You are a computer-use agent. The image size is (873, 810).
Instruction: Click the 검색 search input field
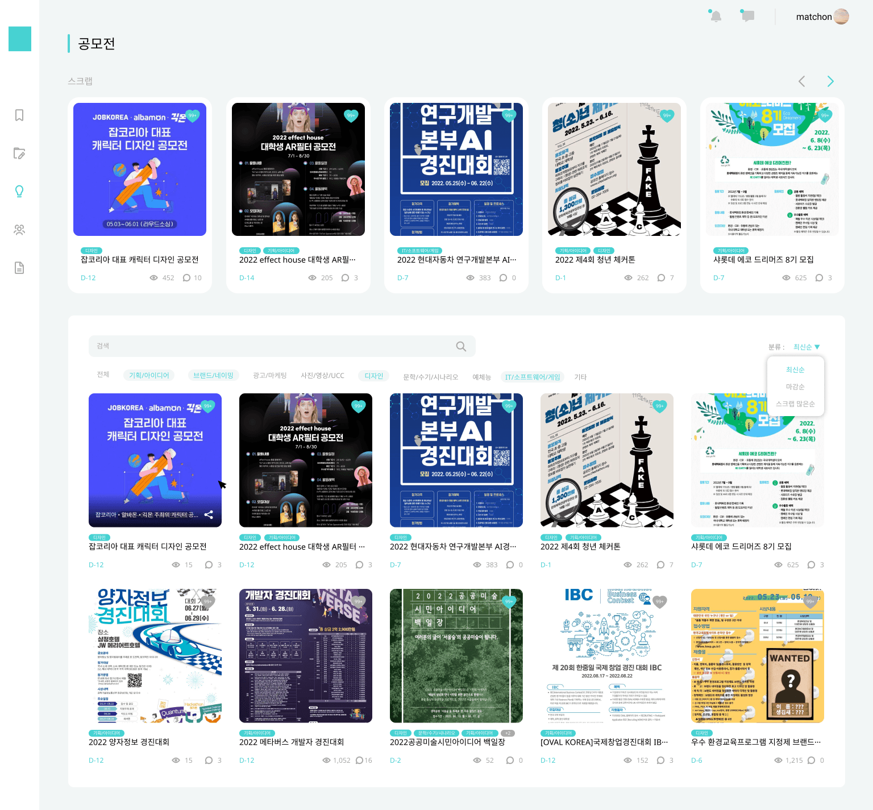pos(282,346)
